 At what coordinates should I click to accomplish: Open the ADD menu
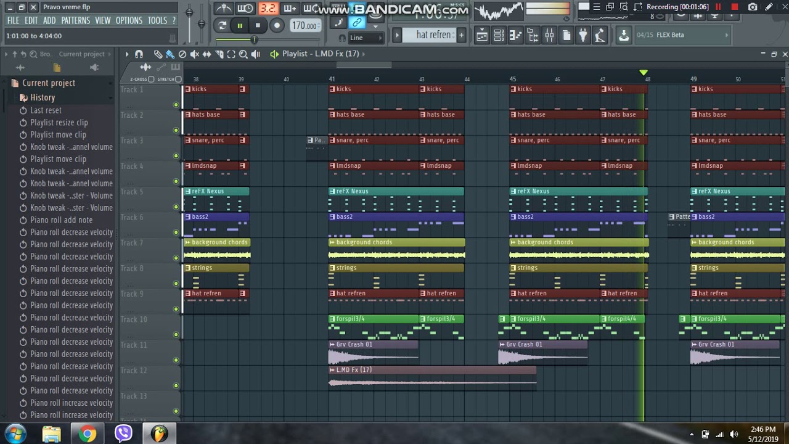[x=49, y=20]
